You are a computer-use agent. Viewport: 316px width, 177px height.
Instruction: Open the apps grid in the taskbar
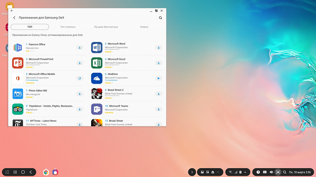pos(7,172)
